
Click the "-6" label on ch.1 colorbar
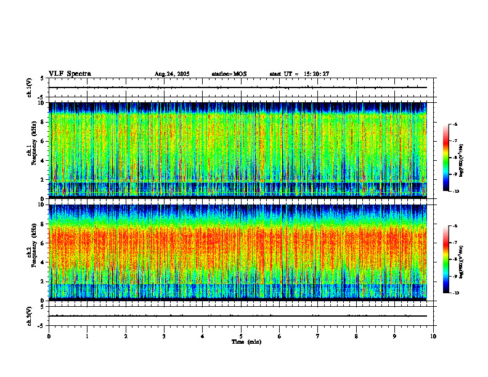click(455, 124)
